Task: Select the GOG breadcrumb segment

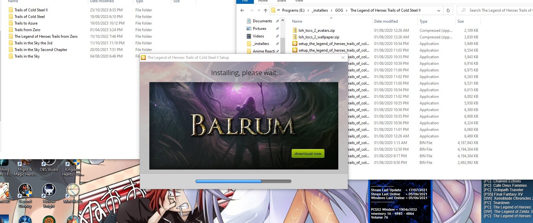Action: point(339,10)
